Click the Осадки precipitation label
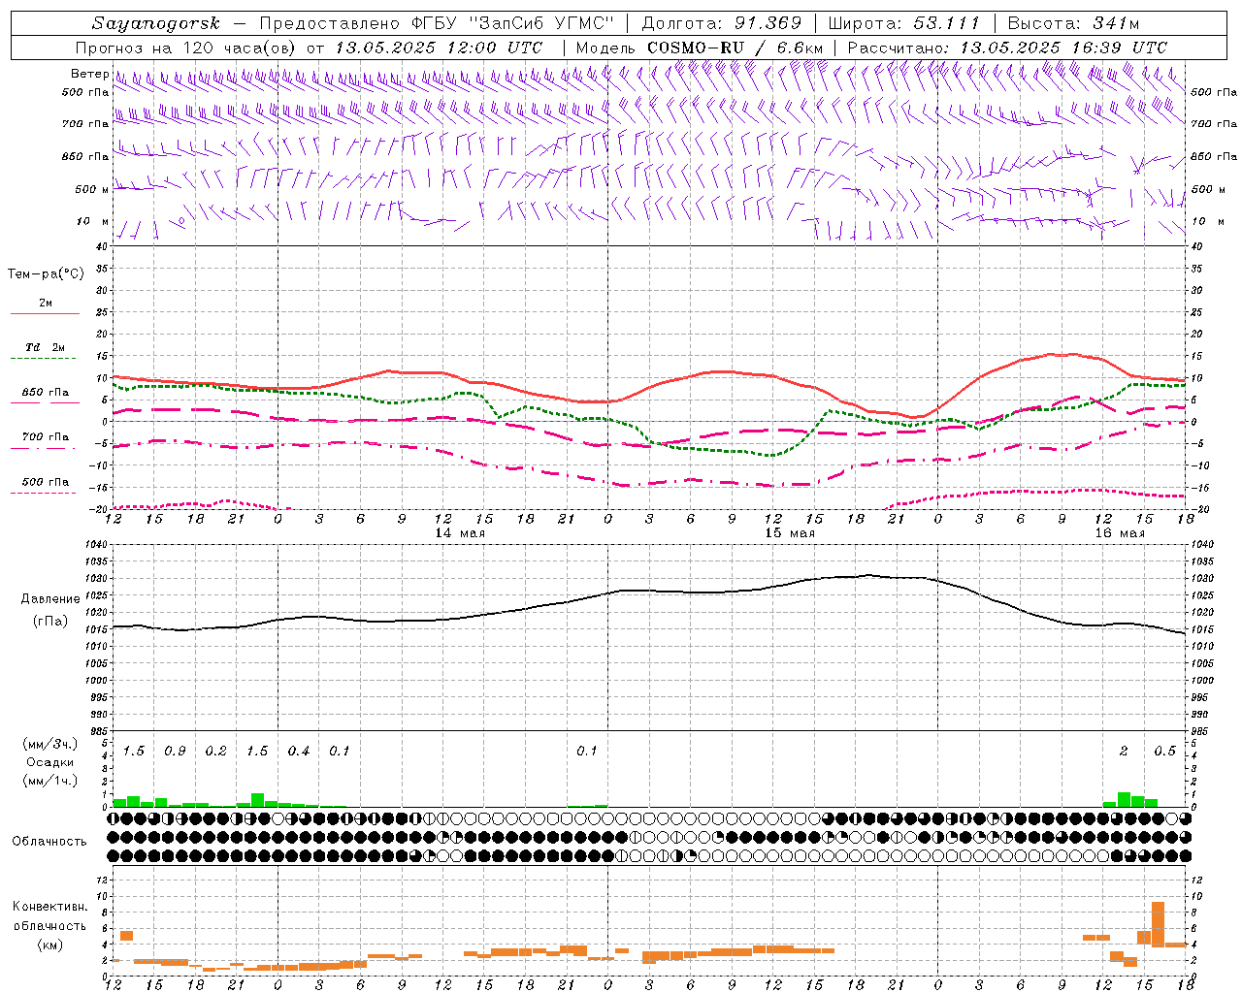1242x993 pixels. [49, 762]
